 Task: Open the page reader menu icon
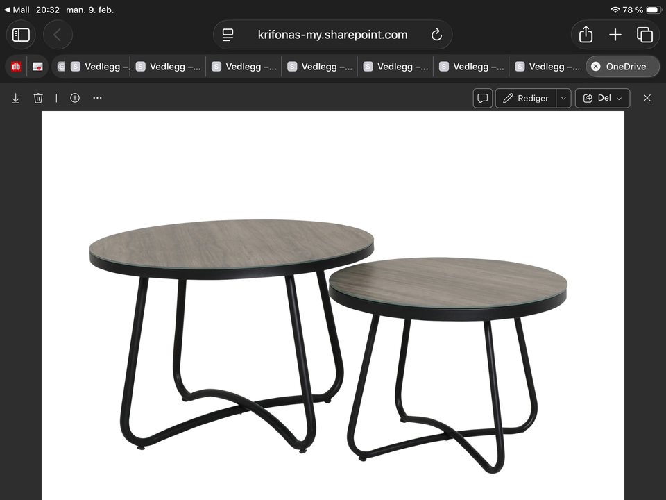coord(228,35)
